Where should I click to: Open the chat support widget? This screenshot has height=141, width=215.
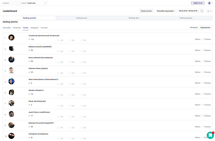point(210,135)
